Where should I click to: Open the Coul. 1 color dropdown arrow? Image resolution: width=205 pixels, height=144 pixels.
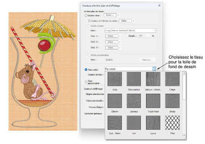(120, 36)
